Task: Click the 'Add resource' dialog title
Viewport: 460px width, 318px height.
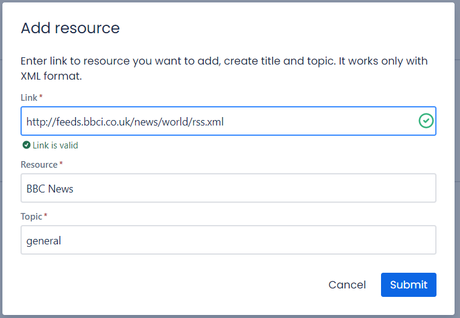Action: coord(70,28)
